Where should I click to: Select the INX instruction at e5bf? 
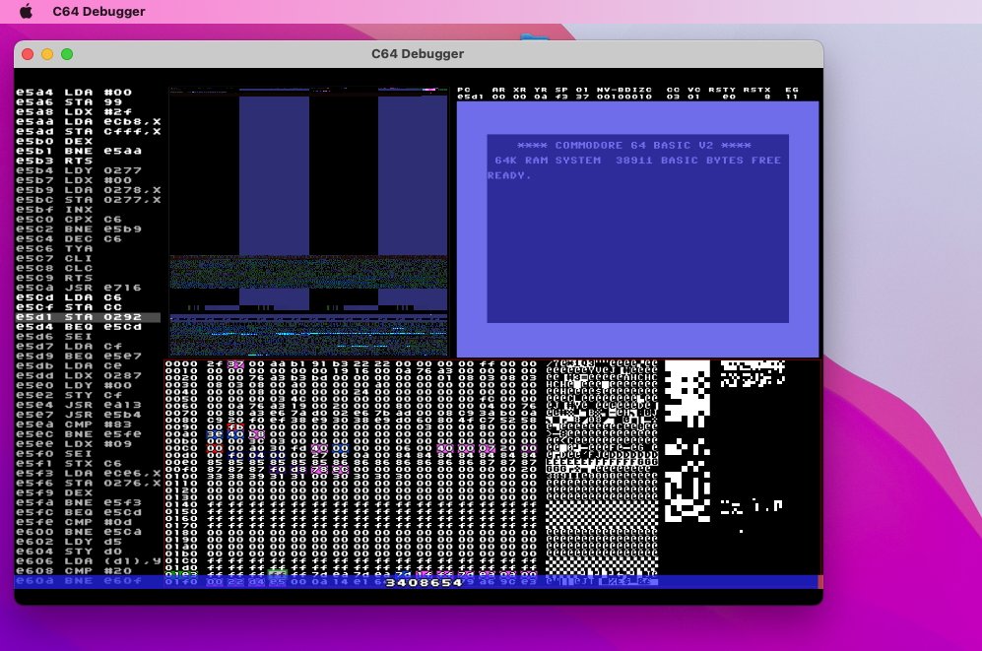(x=54, y=210)
